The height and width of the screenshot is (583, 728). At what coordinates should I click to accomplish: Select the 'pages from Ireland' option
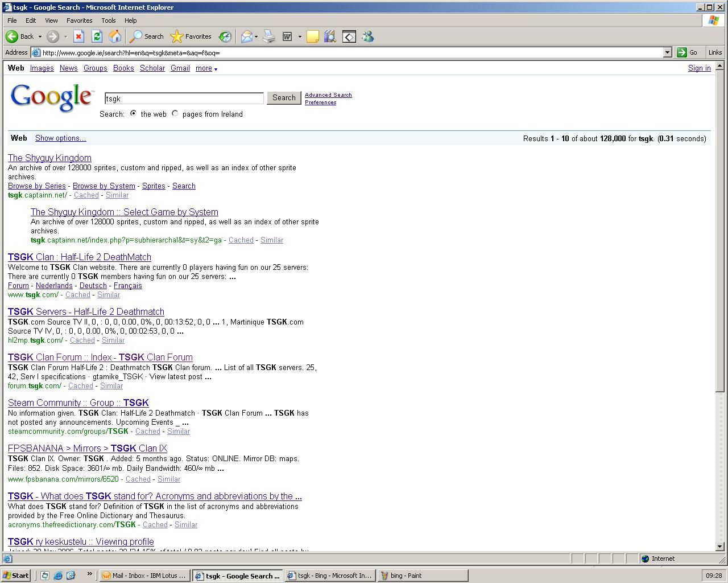(175, 113)
